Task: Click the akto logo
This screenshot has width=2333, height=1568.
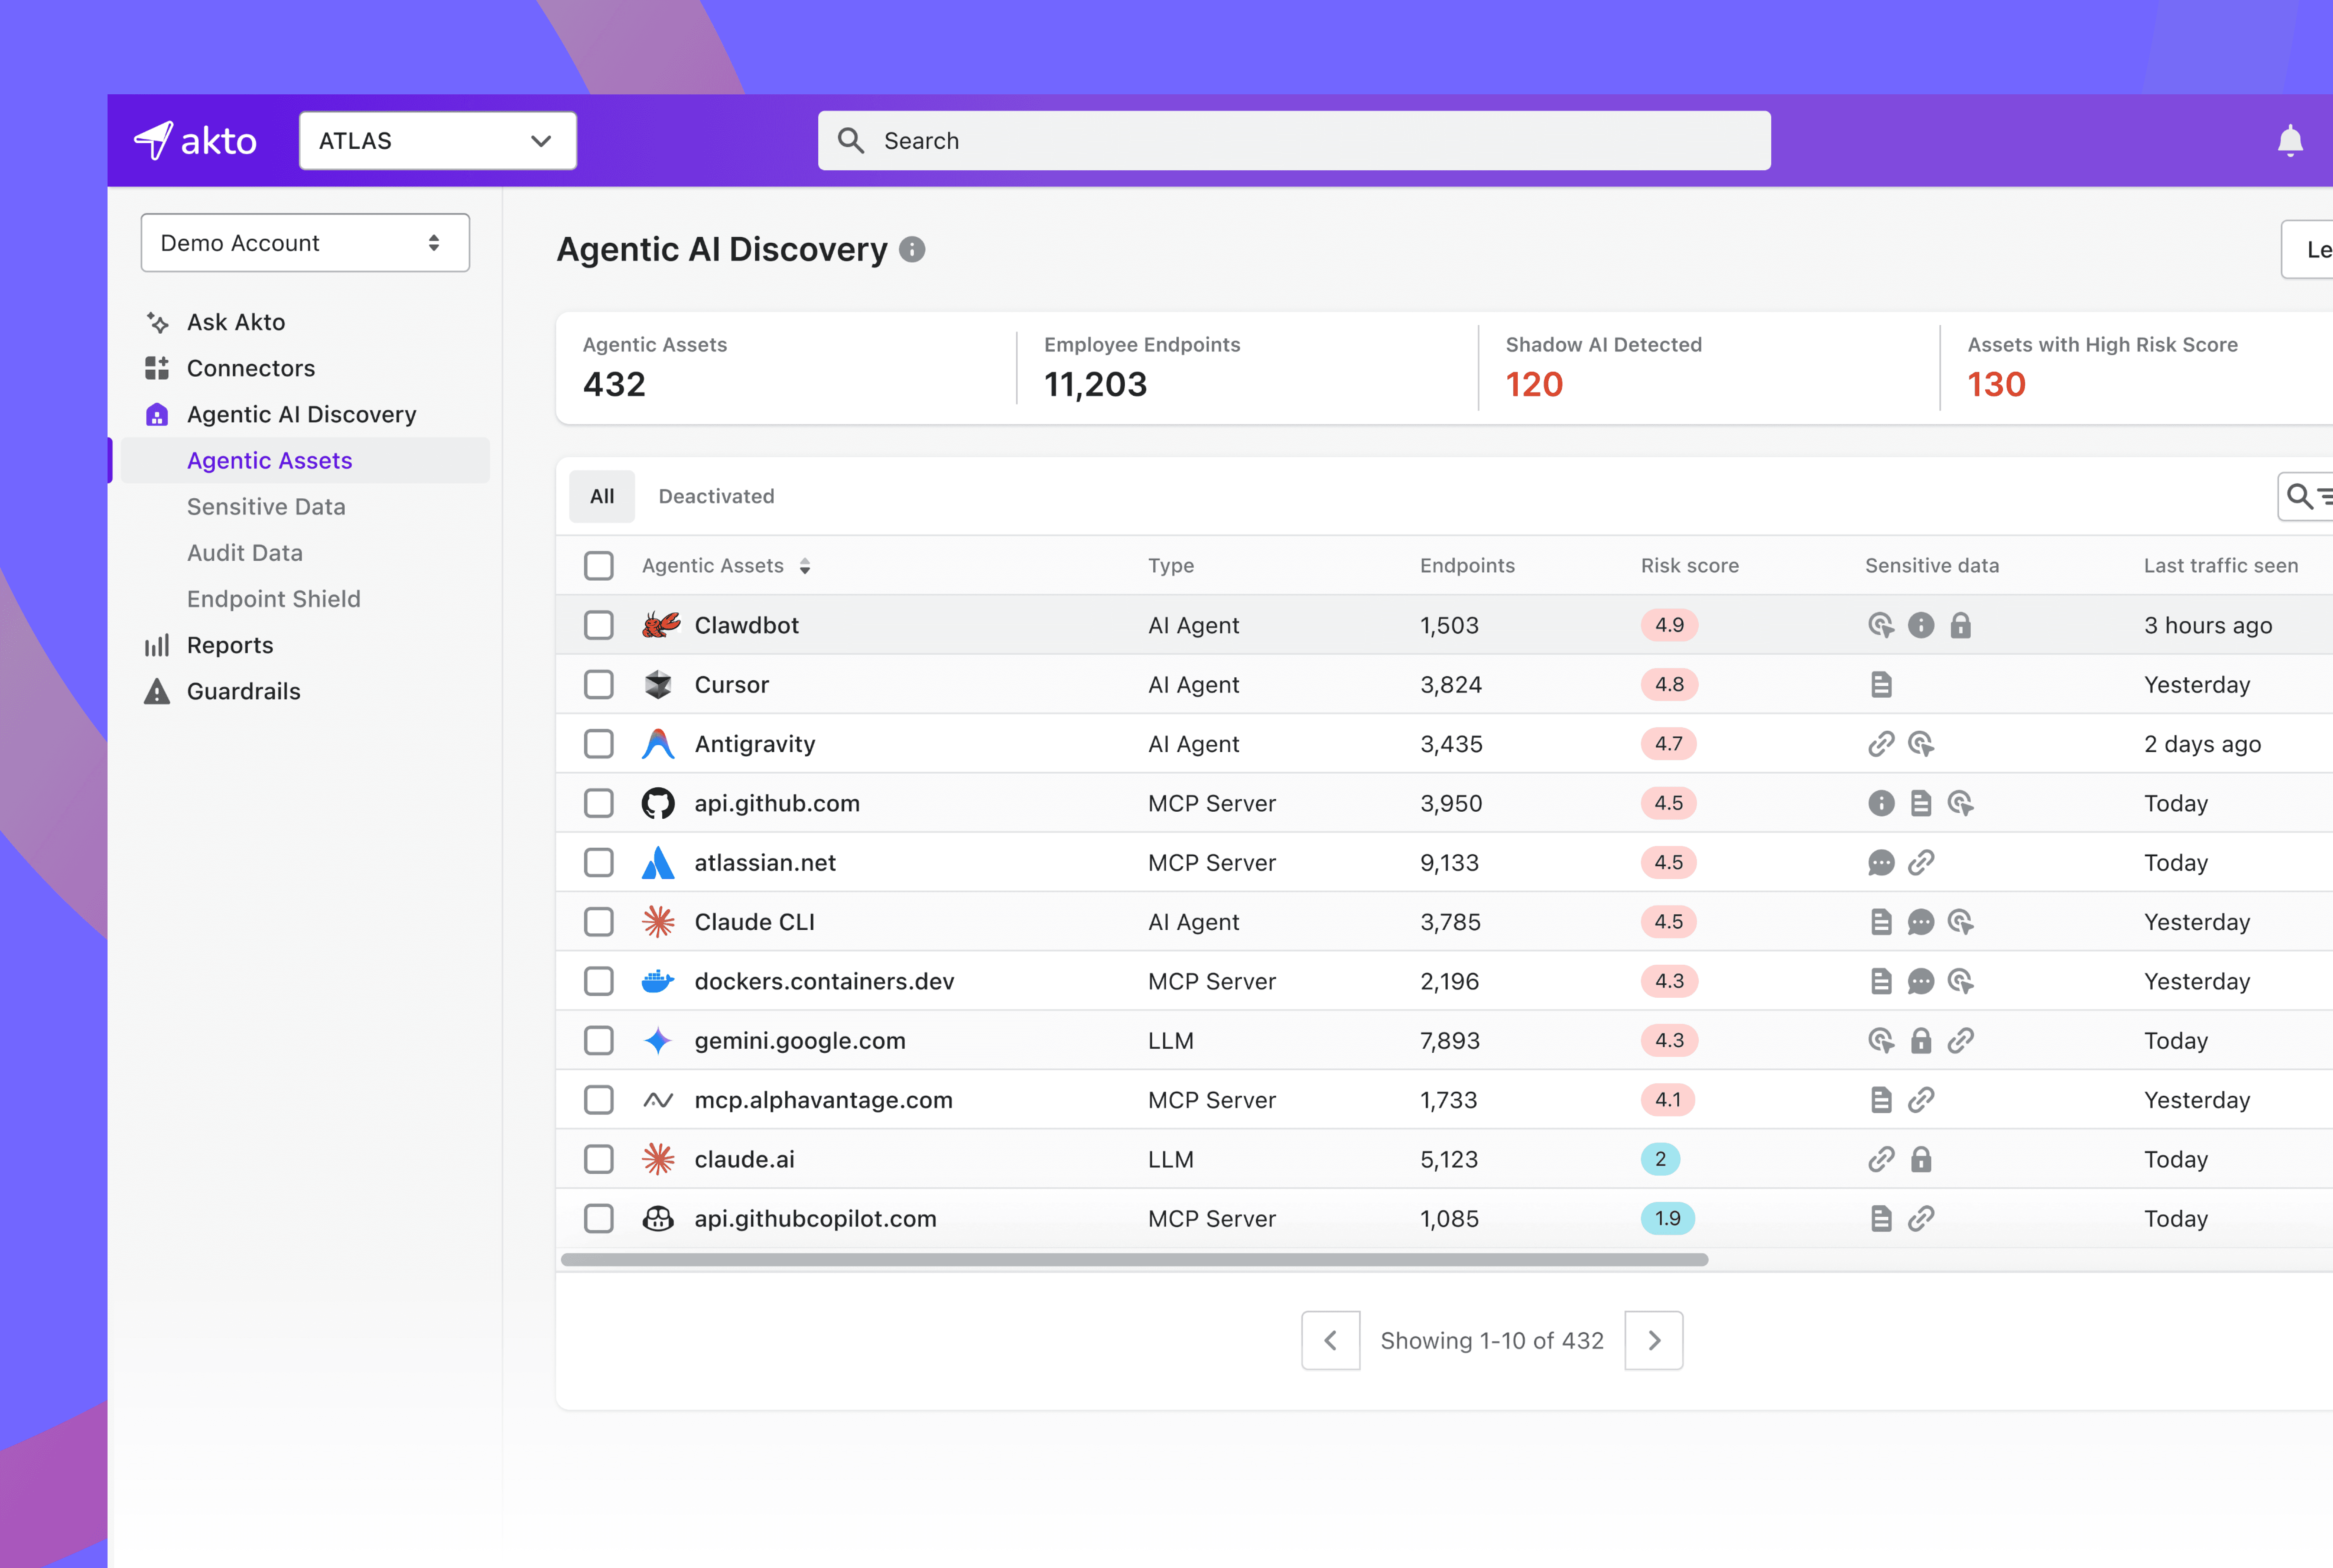Action: point(196,141)
